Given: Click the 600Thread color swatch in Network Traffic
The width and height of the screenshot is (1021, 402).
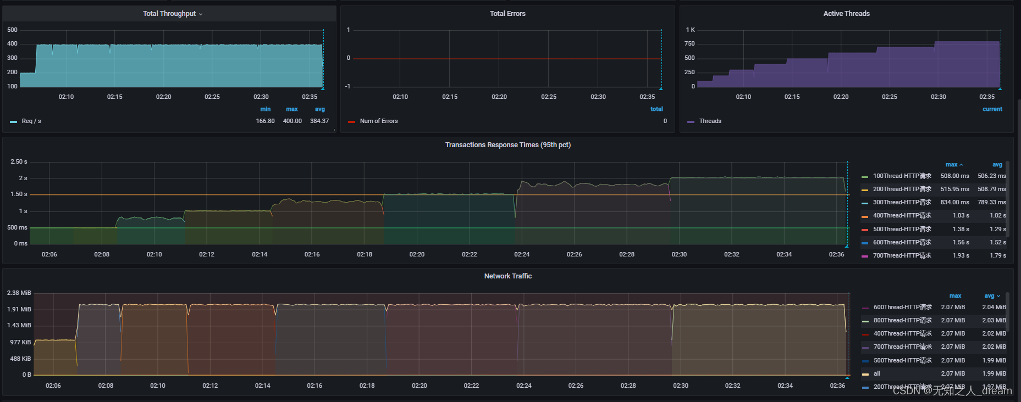Looking at the screenshot, I should (x=865, y=308).
